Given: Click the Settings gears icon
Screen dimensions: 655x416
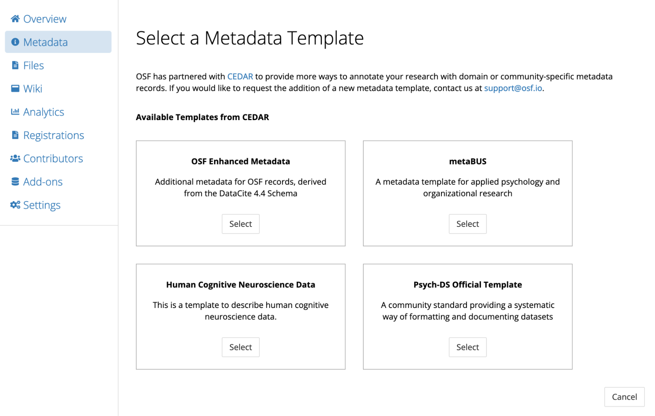Looking at the screenshot, I should 15,205.
